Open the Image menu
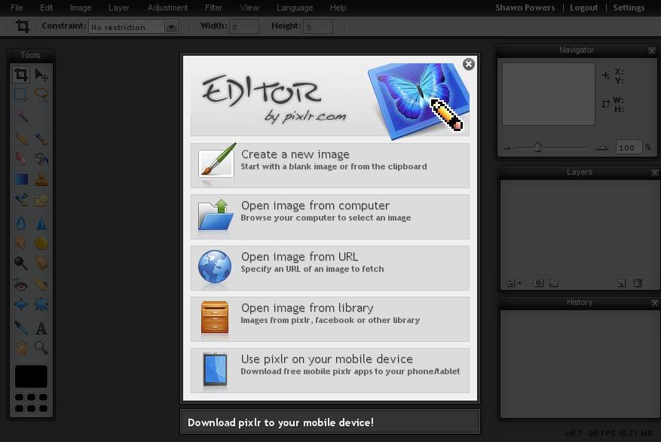 coord(81,8)
